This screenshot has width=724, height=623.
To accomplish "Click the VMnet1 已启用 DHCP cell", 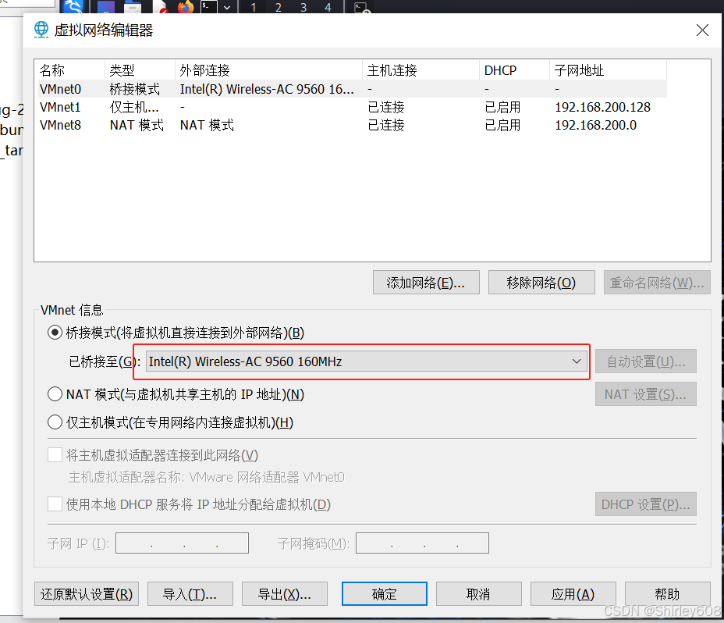I will coord(503,107).
